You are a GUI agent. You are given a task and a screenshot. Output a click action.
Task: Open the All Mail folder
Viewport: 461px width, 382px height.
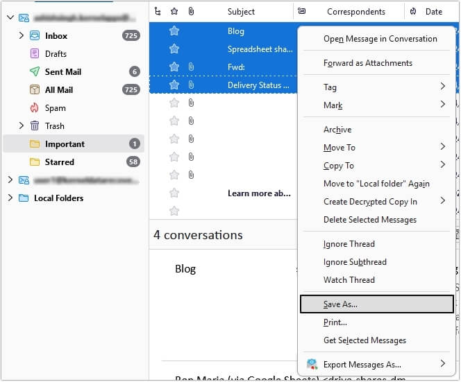tap(59, 90)
